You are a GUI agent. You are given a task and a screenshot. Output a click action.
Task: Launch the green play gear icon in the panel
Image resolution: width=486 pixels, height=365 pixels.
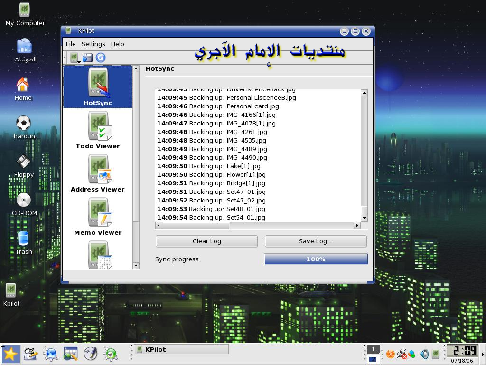[111, 354]
